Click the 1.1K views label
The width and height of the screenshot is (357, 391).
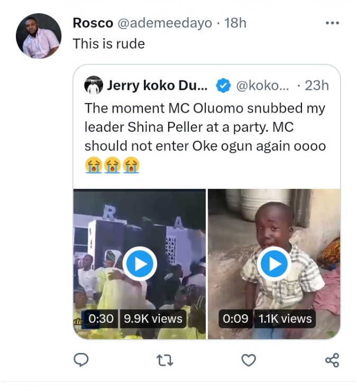tap(285, 319)
